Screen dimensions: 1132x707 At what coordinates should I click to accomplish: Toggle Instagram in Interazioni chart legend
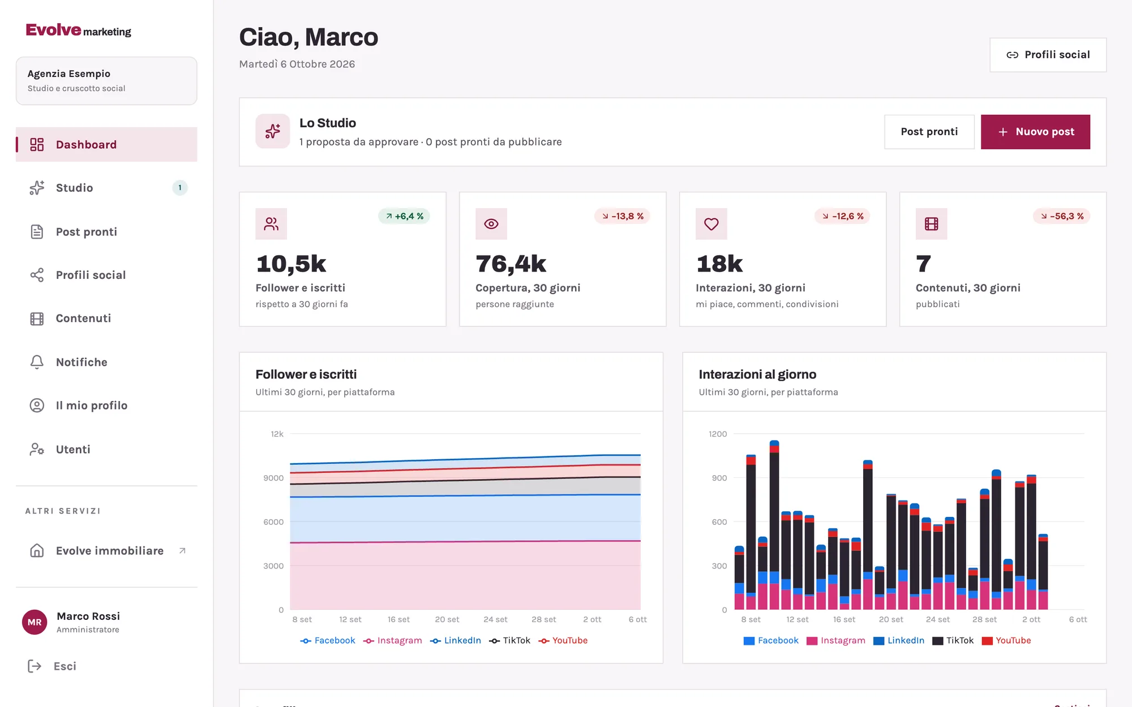click(836, 640)
